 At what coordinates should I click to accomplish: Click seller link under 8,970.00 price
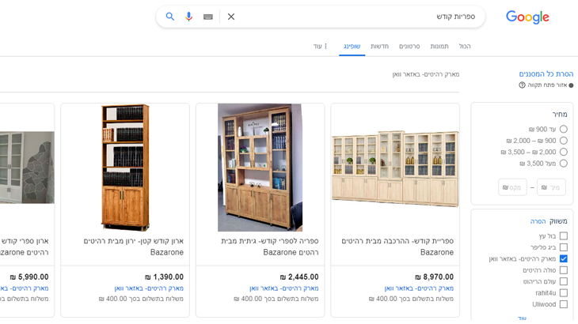(x=419, y=288)
